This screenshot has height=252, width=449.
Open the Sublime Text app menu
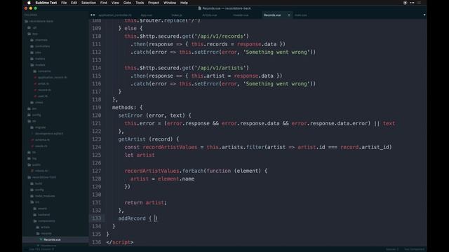[x=46, y=3]
